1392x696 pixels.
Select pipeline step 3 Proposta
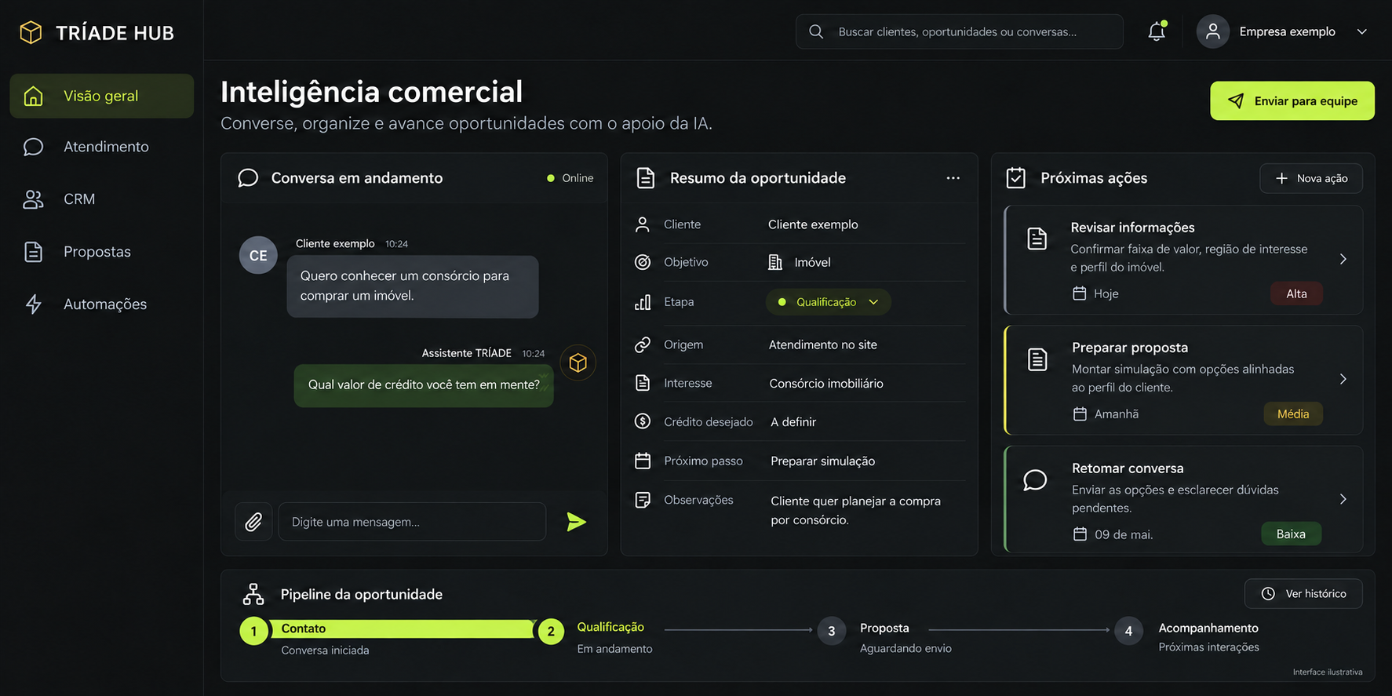click(831, 631)
